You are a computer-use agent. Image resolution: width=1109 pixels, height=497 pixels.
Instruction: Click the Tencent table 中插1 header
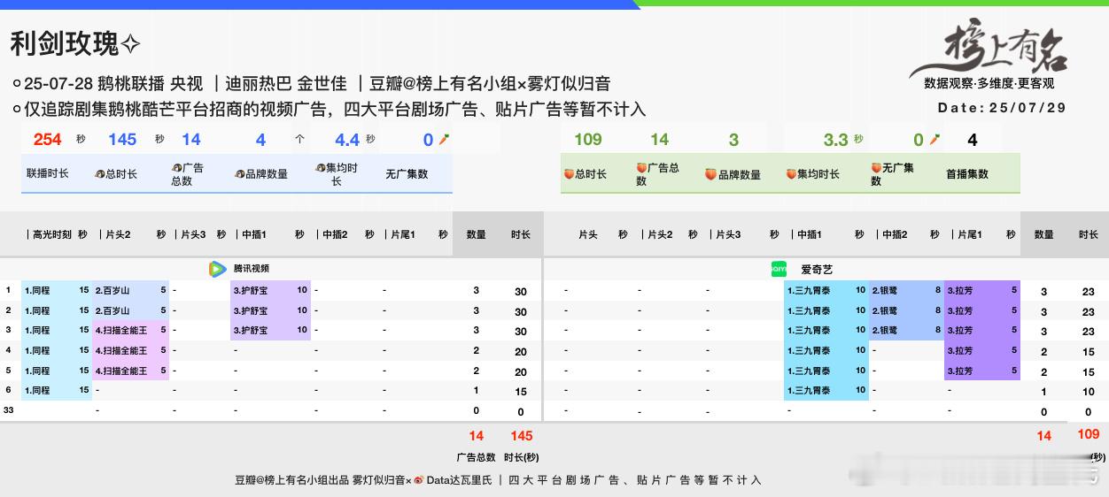click(252, 234)
